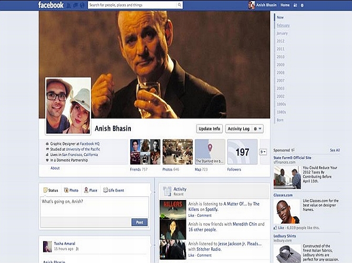The image size is (352, 263).
Task: Open State Farm Official Site ad
Action: (x=292, y=158)
